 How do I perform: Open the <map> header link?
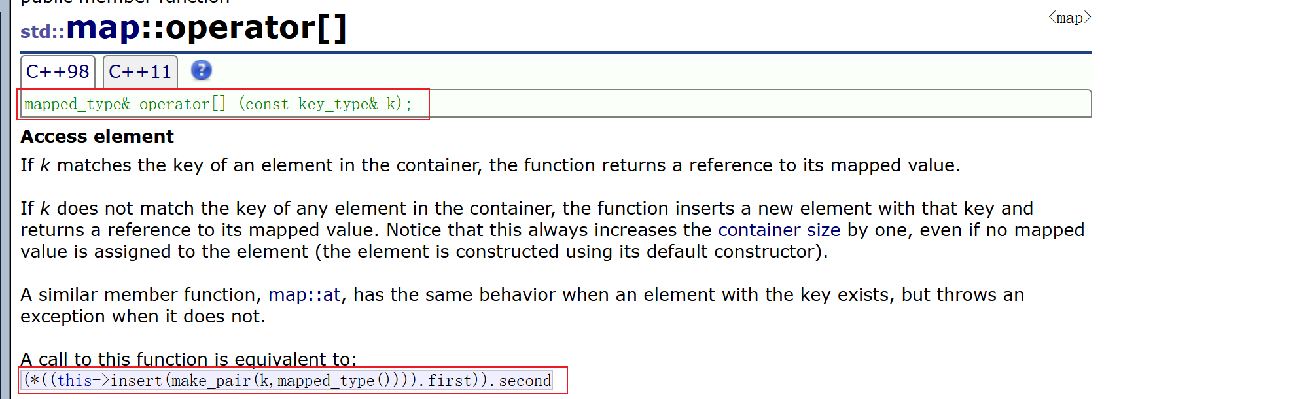pos(1069,18)
